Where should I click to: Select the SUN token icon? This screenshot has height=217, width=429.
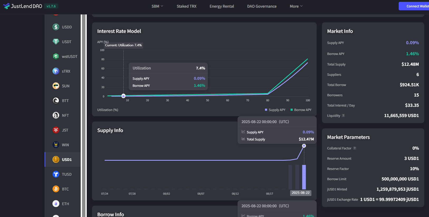[56, 86]
